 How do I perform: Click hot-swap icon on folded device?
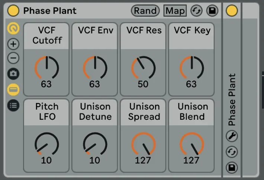(x=232, y=152)
